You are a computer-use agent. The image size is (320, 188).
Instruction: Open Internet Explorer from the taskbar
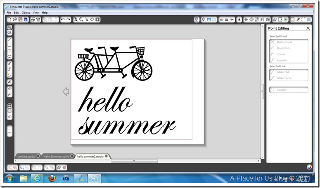(x=37, y=179)
